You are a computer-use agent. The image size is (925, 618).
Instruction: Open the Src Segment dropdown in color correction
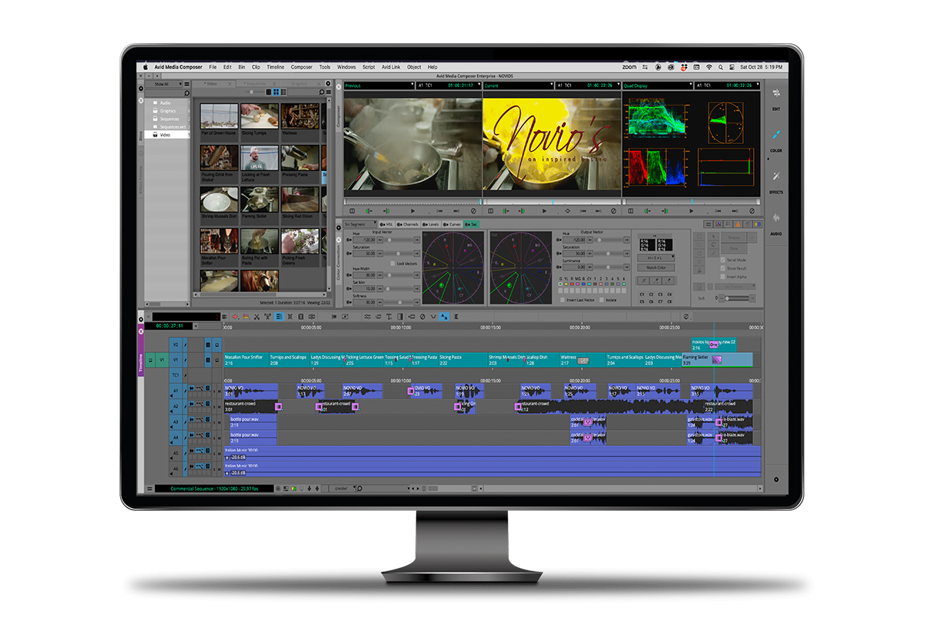tap(358, 225)
